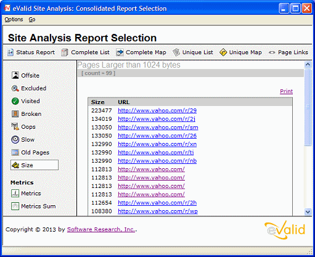Open the Status Report label
This screenshot has width=315, height=257.
(35, 52)
